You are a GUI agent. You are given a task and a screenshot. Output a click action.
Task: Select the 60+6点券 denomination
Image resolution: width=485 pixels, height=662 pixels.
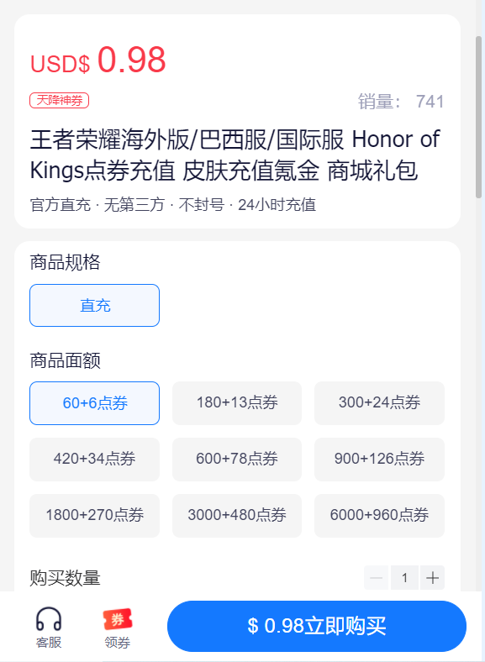tap(95, 403)
